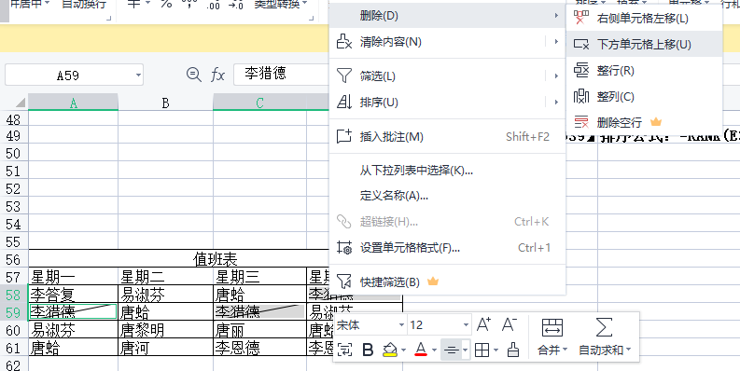This screenshot has height=371, width=740.
Task: Click the 值班表 title cell
Action: [216, 259]
